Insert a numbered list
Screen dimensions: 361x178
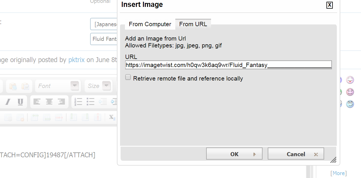(78, 102)
